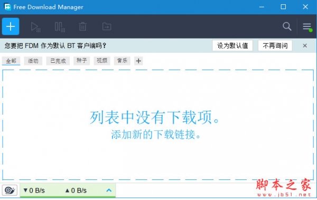
Task: Maximize the Free Download Manager window
Action: [x=283, y=7]
